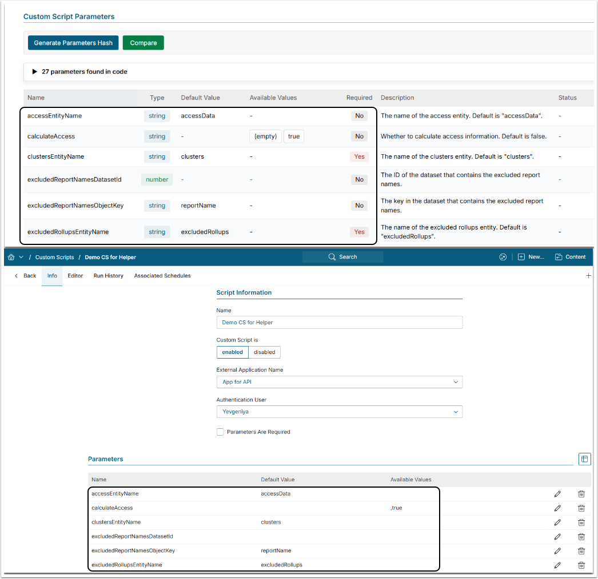Screen dimensions: 598x579
Task: Open the Run History tab
Action: [x=108, y=276]
